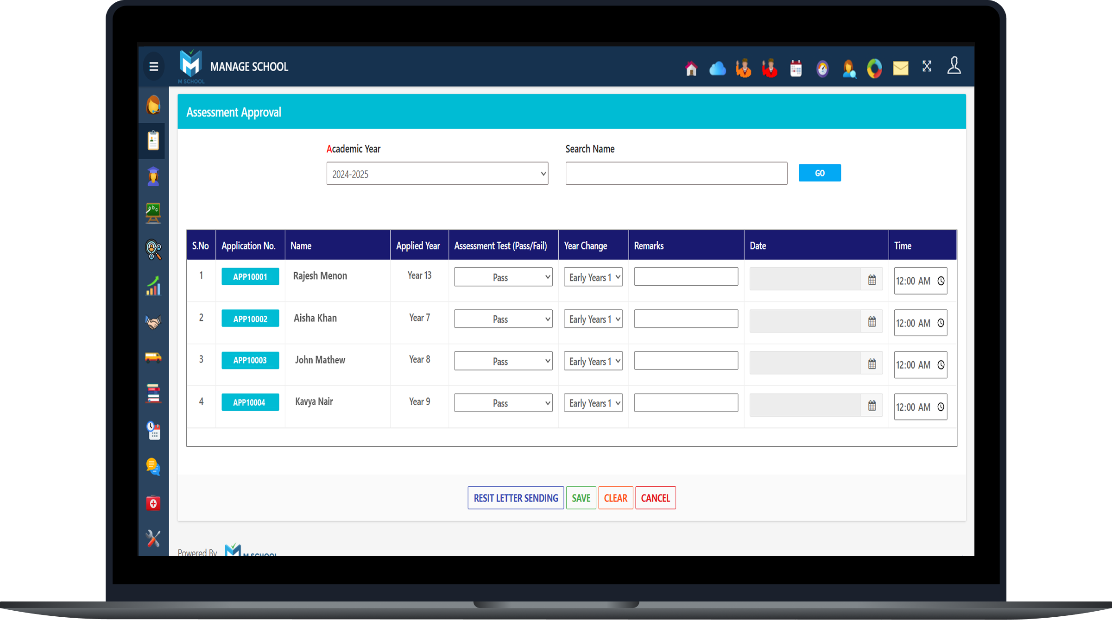Open the graduate student sidebar icon
The height and width of the screenshot is (620, 1112).
pyautogui.click(x=153, y=176)
